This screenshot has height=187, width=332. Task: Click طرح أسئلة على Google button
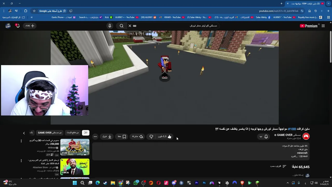[53, 11]
